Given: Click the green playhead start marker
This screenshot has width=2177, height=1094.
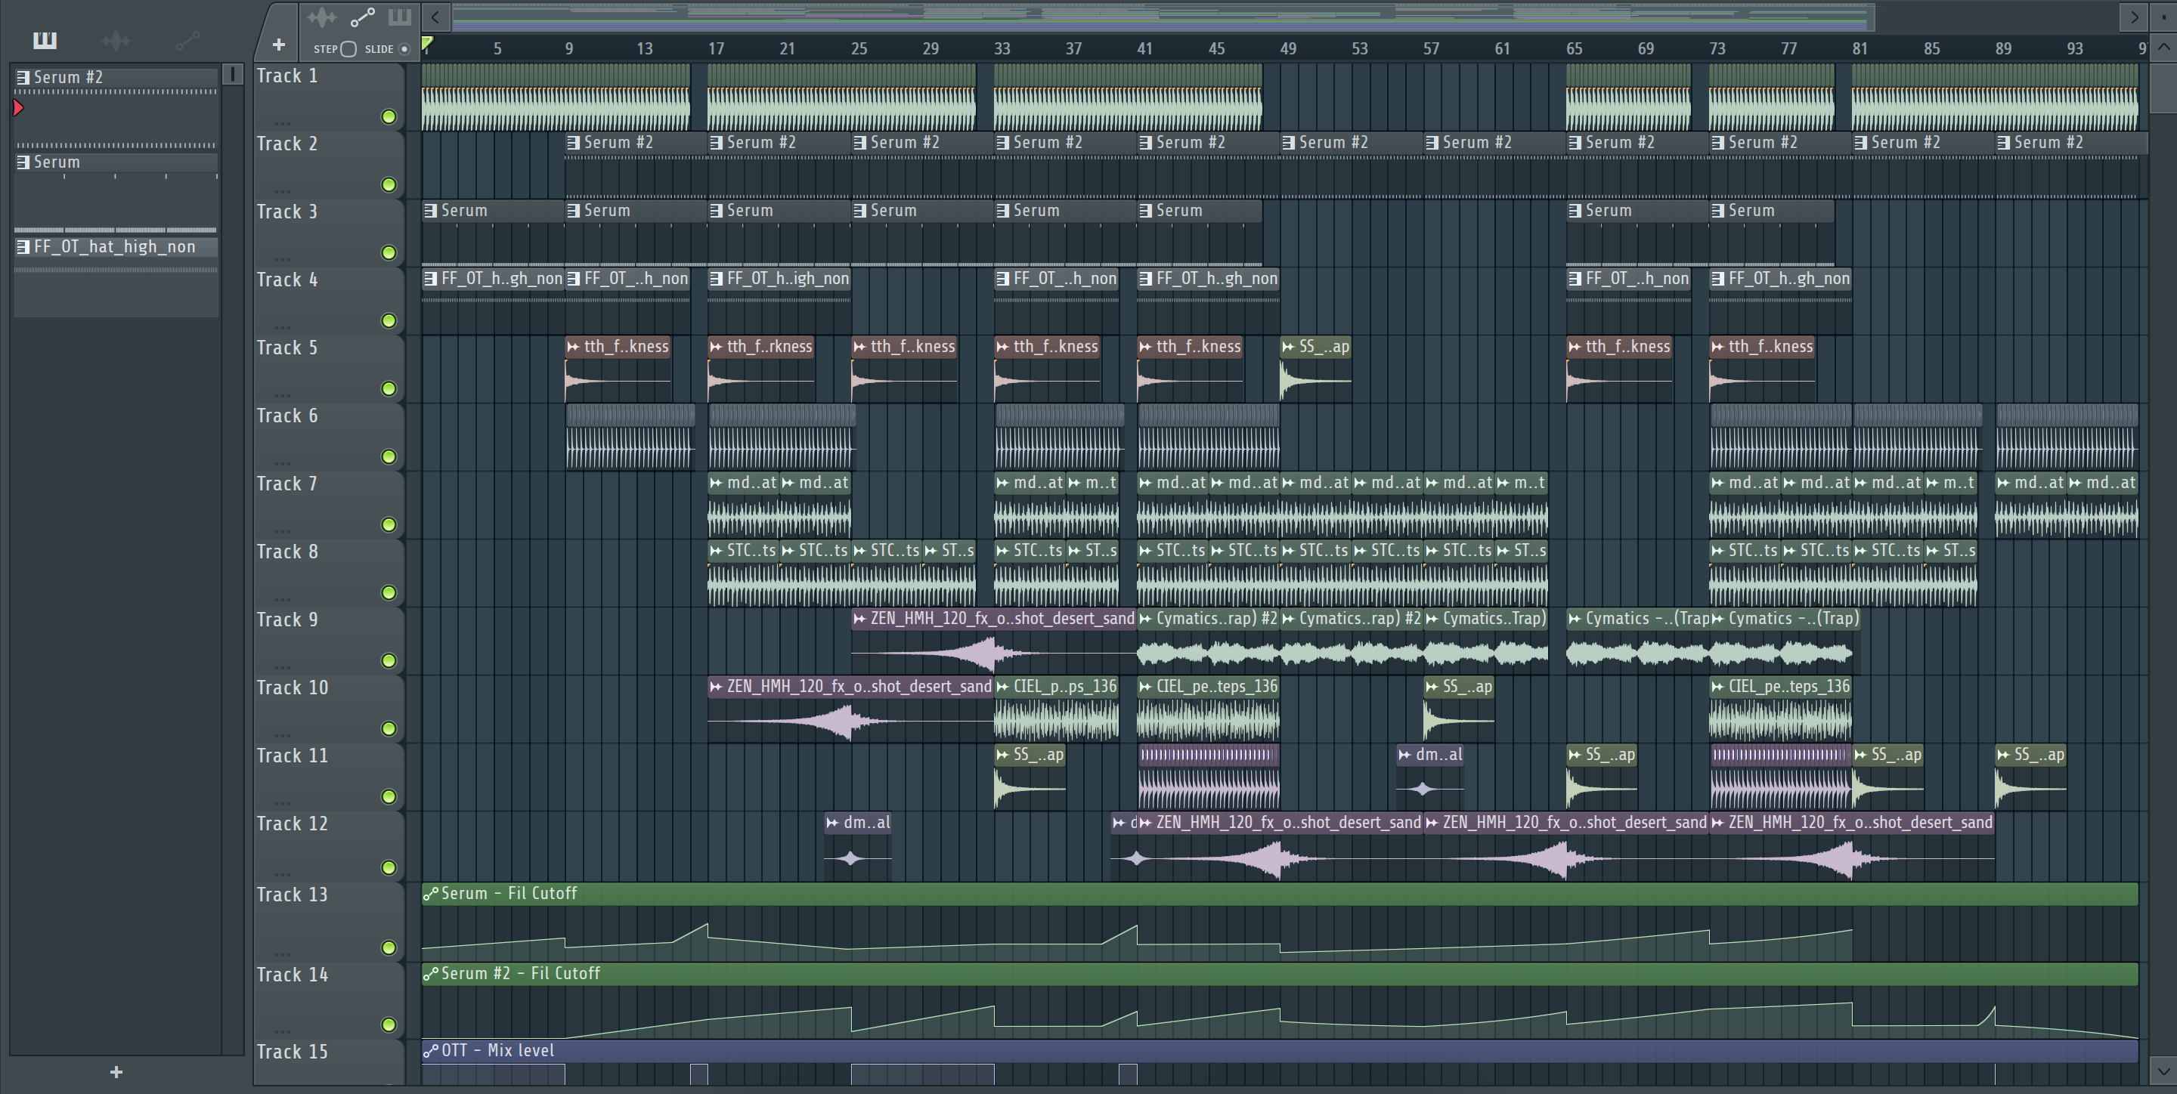Looking at the screenshot, I should 428,43.
